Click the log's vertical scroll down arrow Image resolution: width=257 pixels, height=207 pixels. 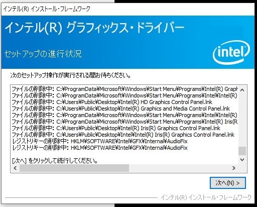point(242,160)
